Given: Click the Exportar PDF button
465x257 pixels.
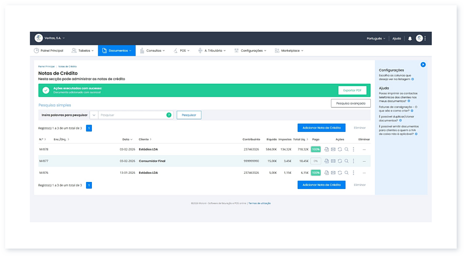Looking at the screenshot, I should (352, 90).
